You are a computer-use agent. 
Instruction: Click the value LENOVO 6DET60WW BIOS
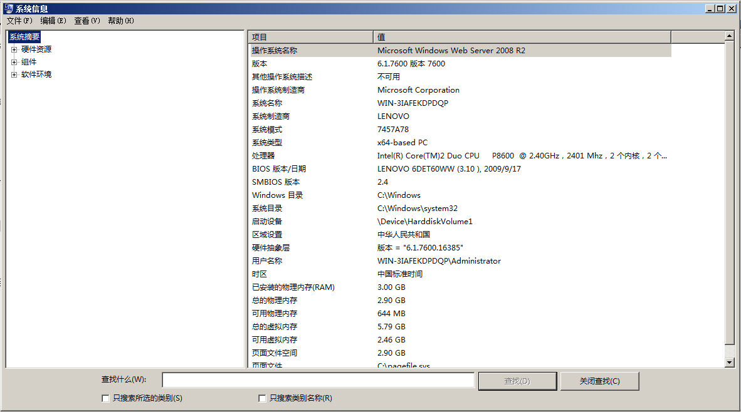point(449,169)
